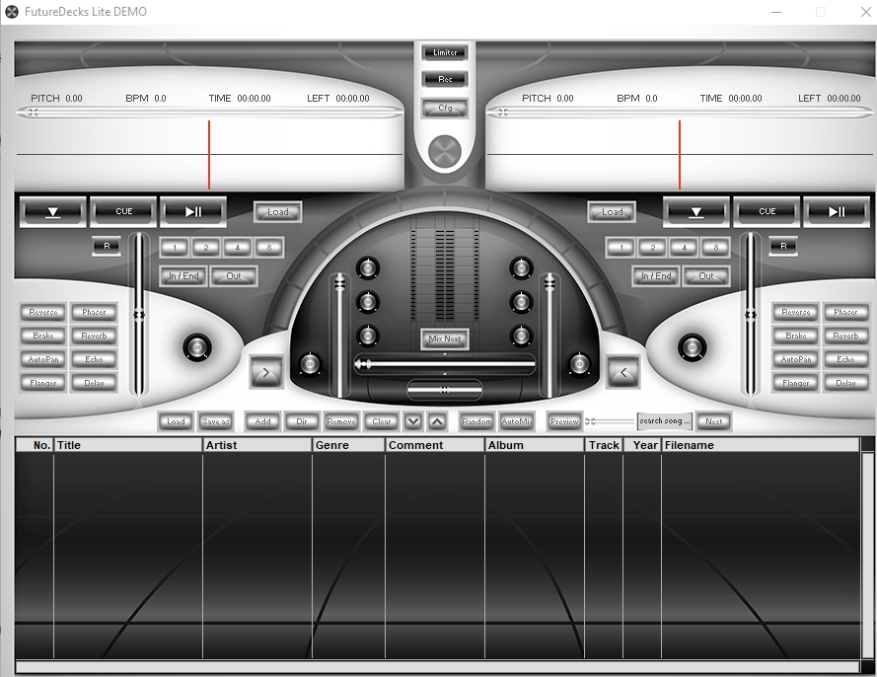Click the right-arrow button beside the left deck

(x=266, y=372)
